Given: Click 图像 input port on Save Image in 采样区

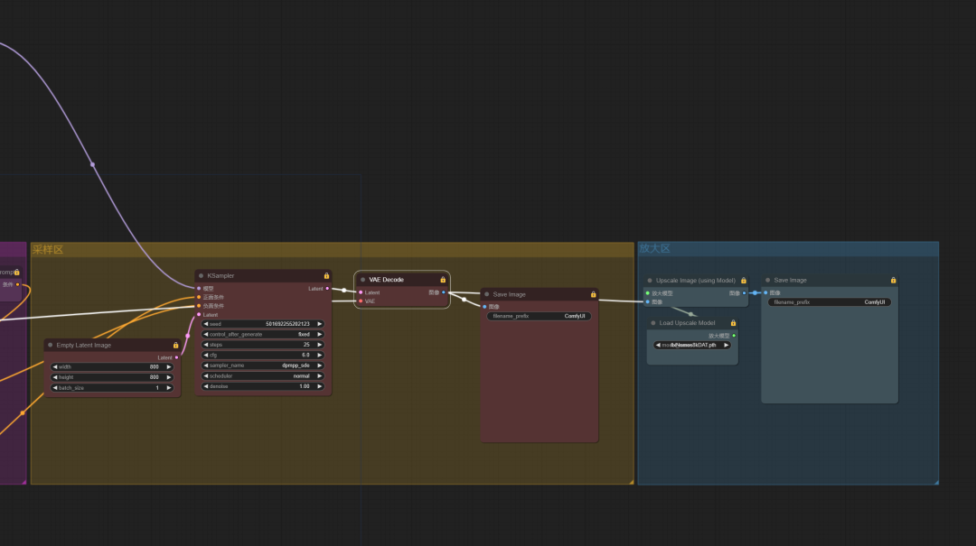Looking at the screenshot, I should click(485, 307).
